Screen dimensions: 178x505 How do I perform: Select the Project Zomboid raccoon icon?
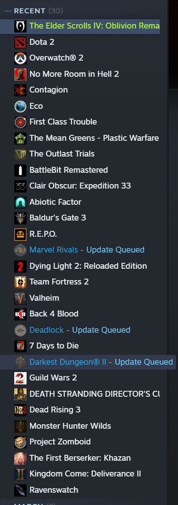20,442
